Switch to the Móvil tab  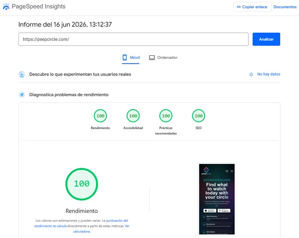click(x=131, y=58)
